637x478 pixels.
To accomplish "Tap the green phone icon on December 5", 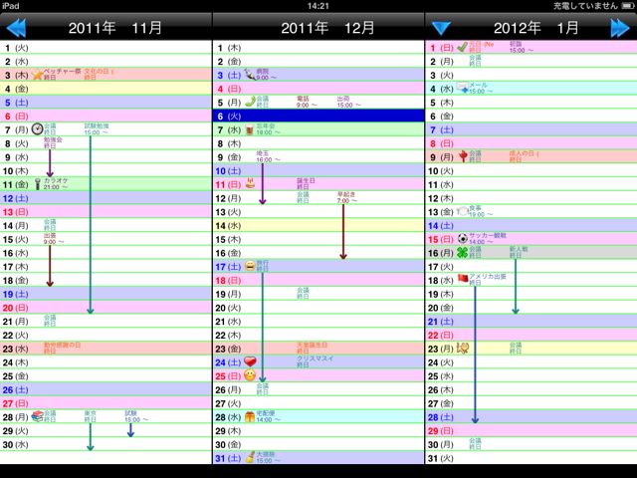I will (250, 102).
